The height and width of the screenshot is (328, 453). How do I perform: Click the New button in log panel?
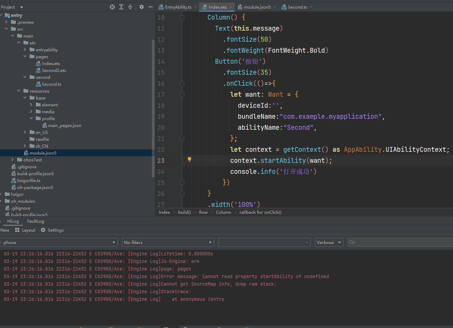click(x=5, y=230)
